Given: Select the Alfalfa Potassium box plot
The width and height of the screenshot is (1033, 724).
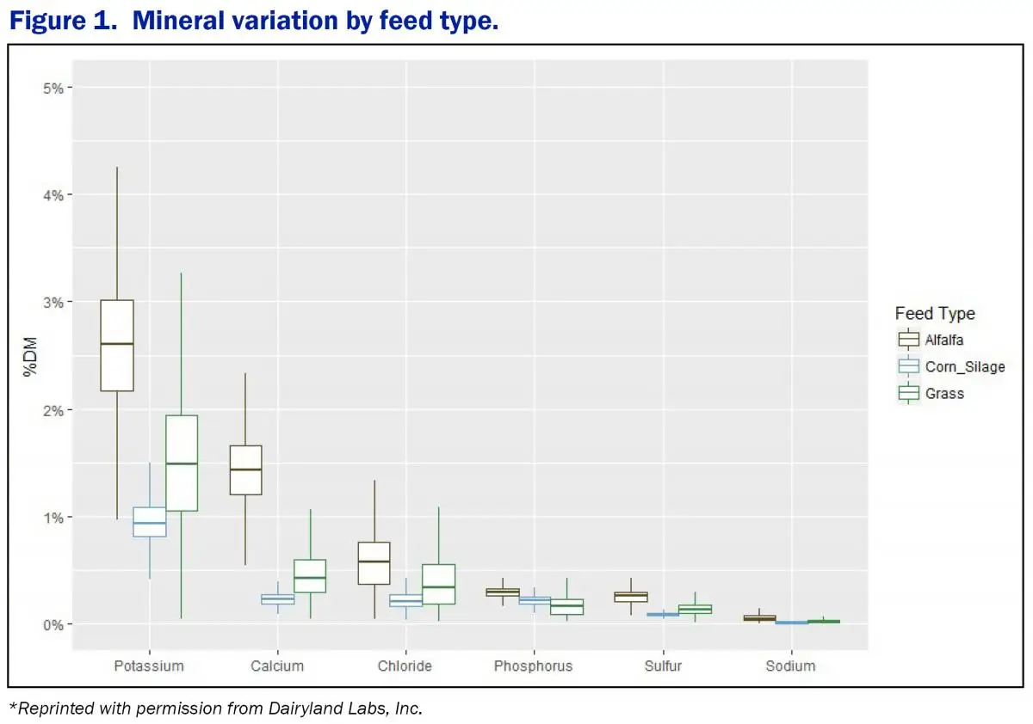Looking at the screenshot, I should coord(117,346).
